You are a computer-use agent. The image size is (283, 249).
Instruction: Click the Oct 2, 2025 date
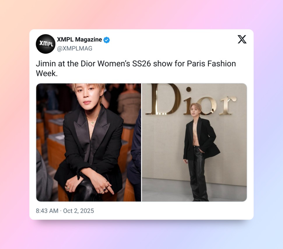(x=78, y=211)
